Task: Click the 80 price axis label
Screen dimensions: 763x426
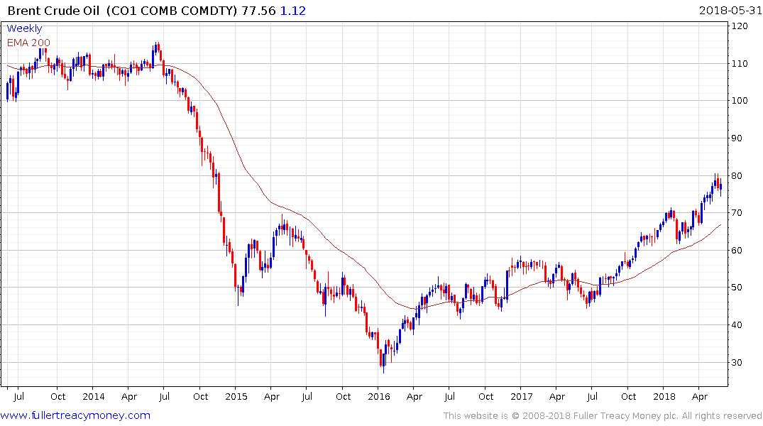Action: point(737,176)
